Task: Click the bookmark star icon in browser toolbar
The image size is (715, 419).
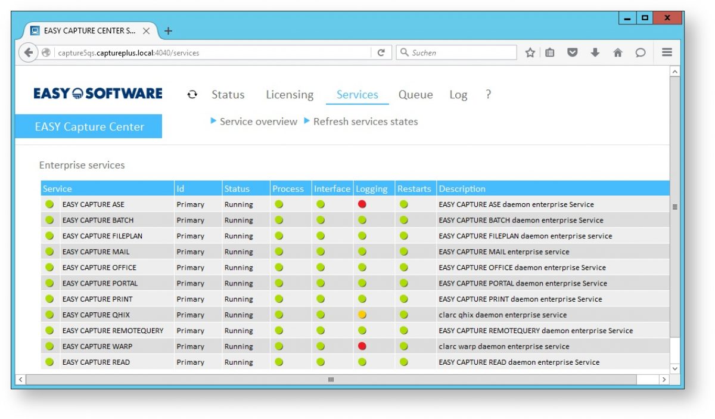Action: pos(530,52)
